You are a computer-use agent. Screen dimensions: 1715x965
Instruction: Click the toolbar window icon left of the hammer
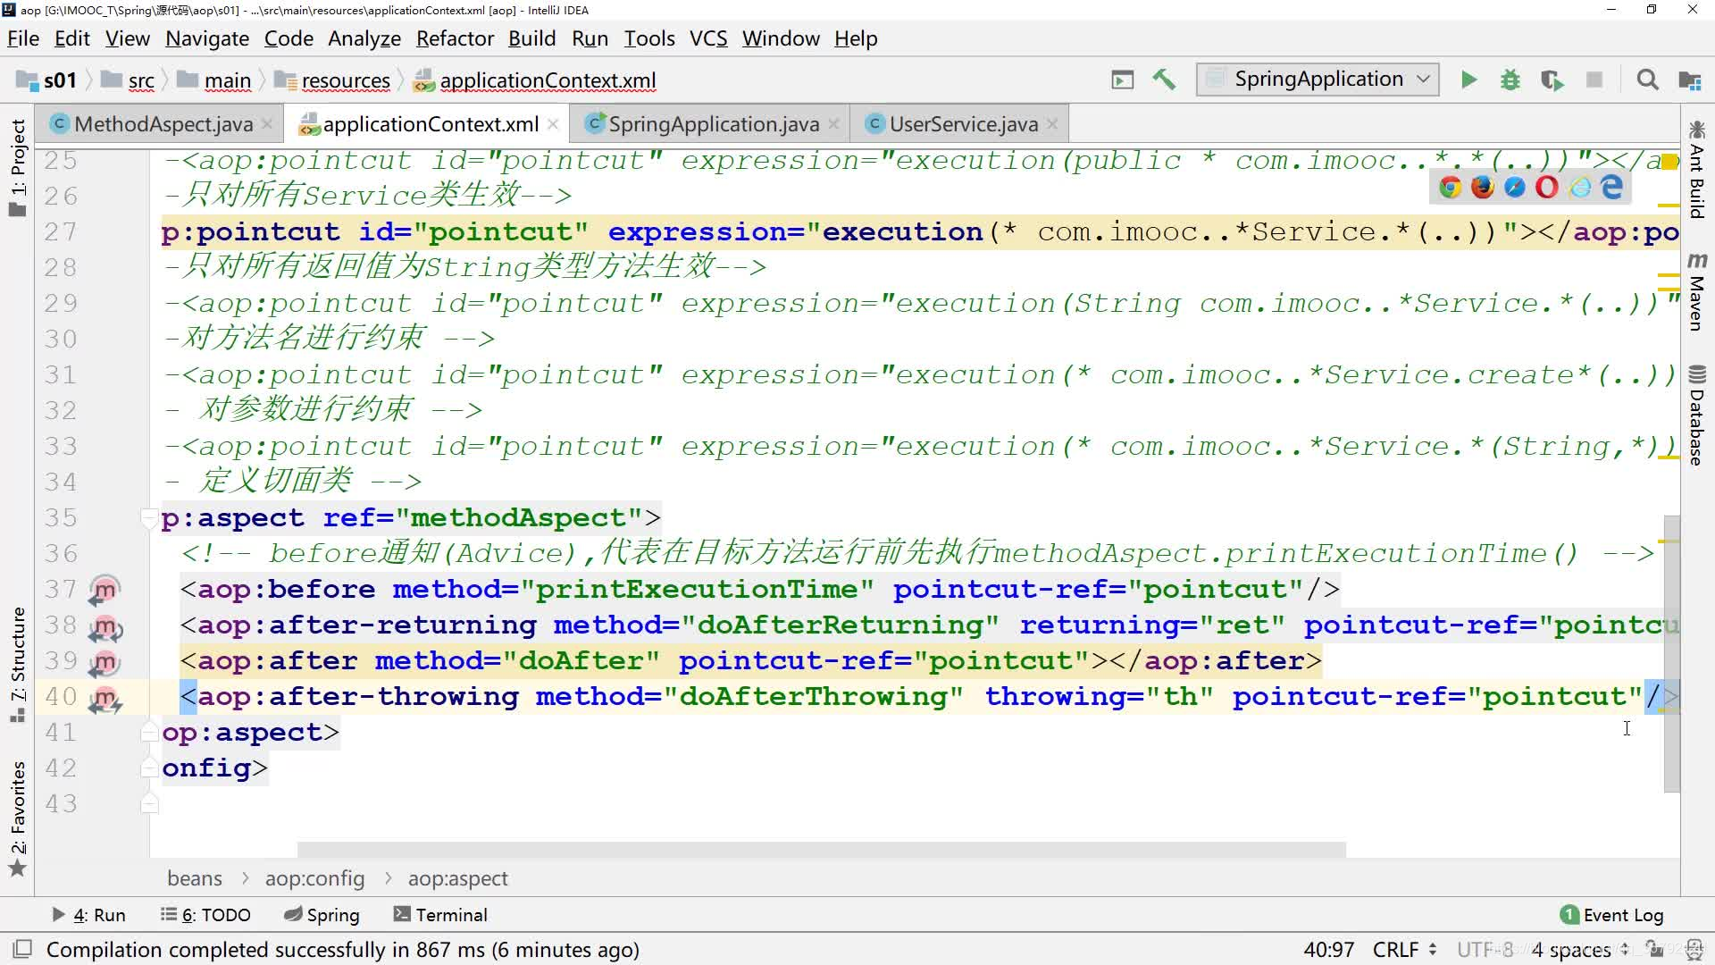(1123, 80)
